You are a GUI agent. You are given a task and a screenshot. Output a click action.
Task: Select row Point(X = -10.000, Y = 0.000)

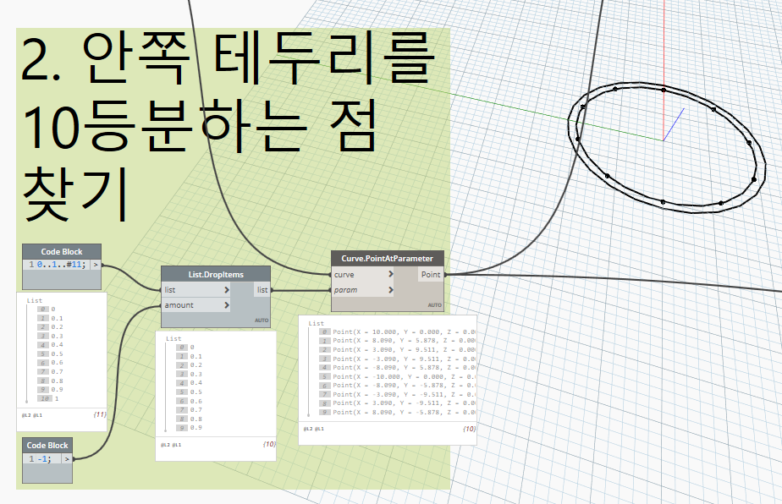point(396,376)
